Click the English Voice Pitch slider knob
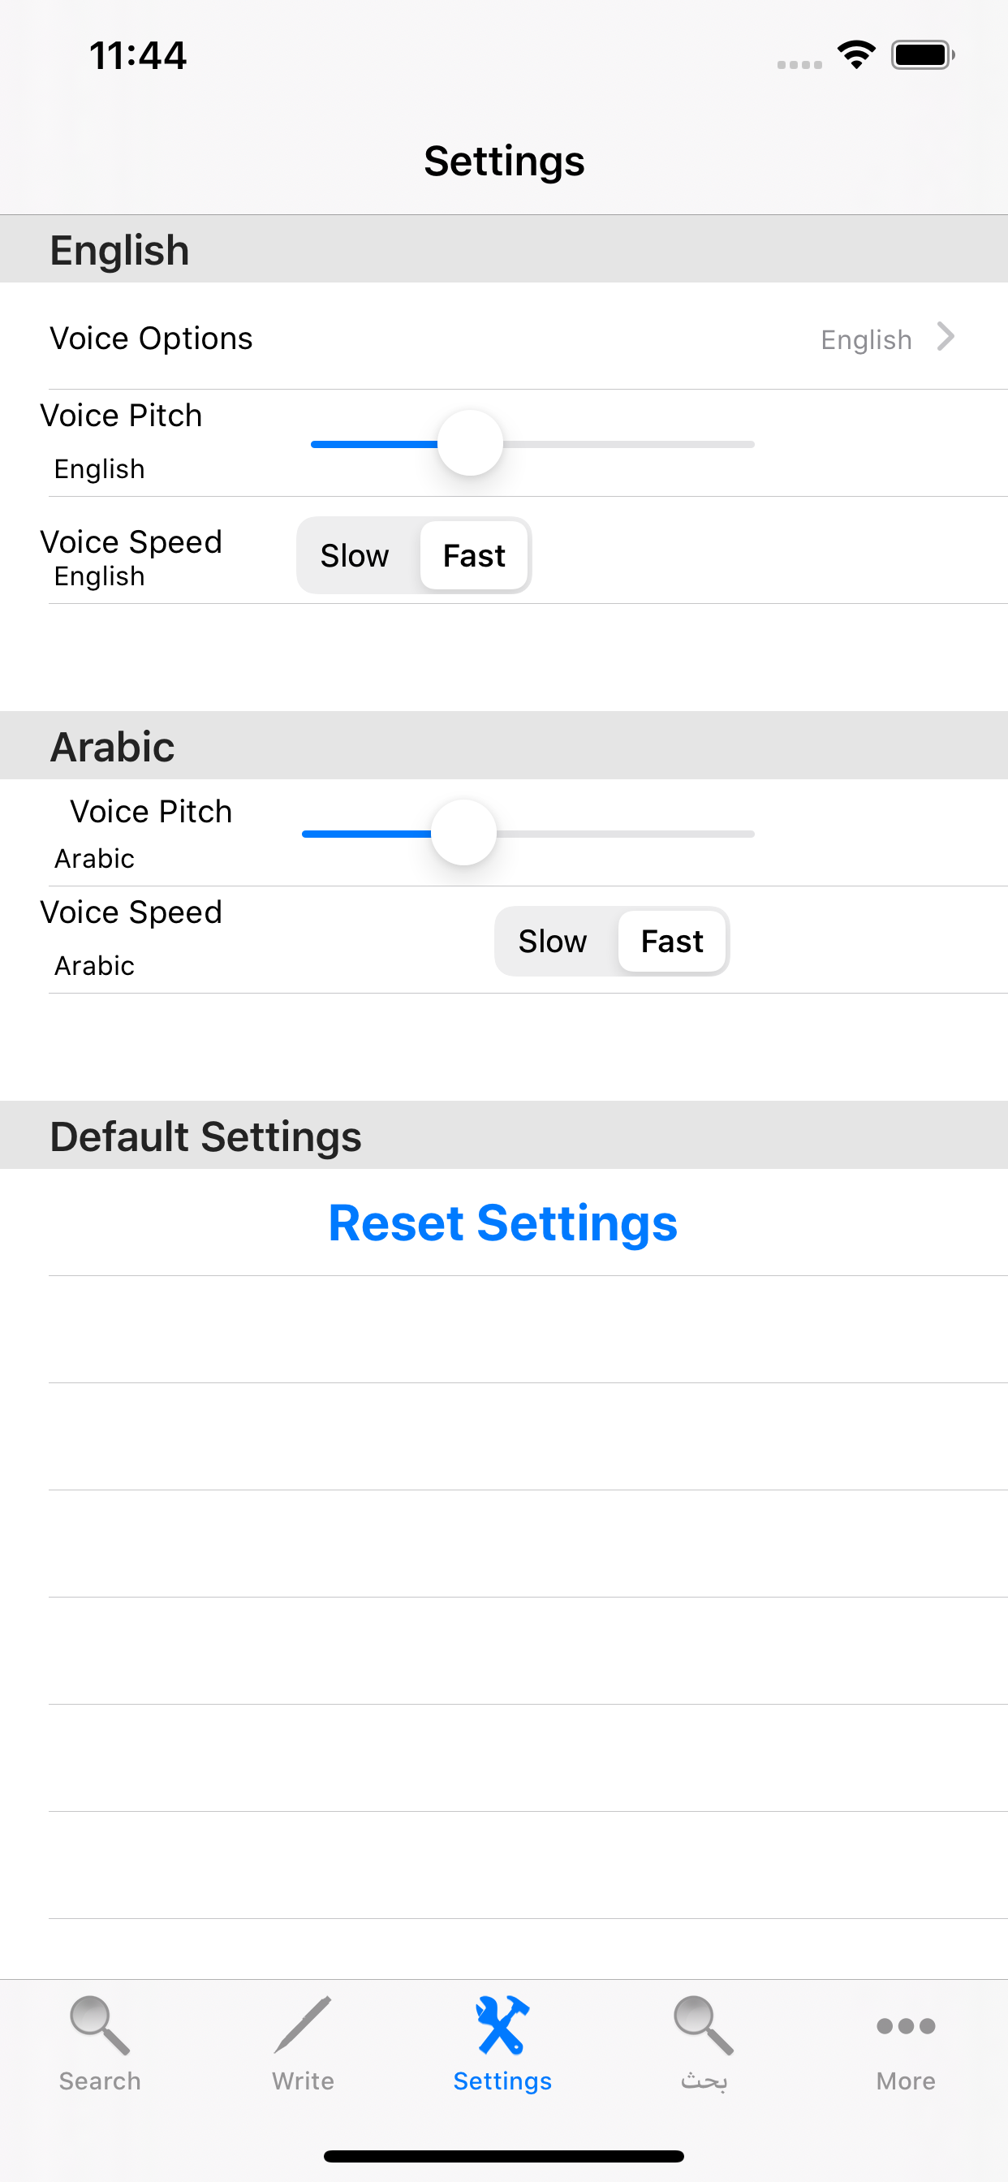The width and height of the screenshot is (1008, 2182). click(470, 443)
